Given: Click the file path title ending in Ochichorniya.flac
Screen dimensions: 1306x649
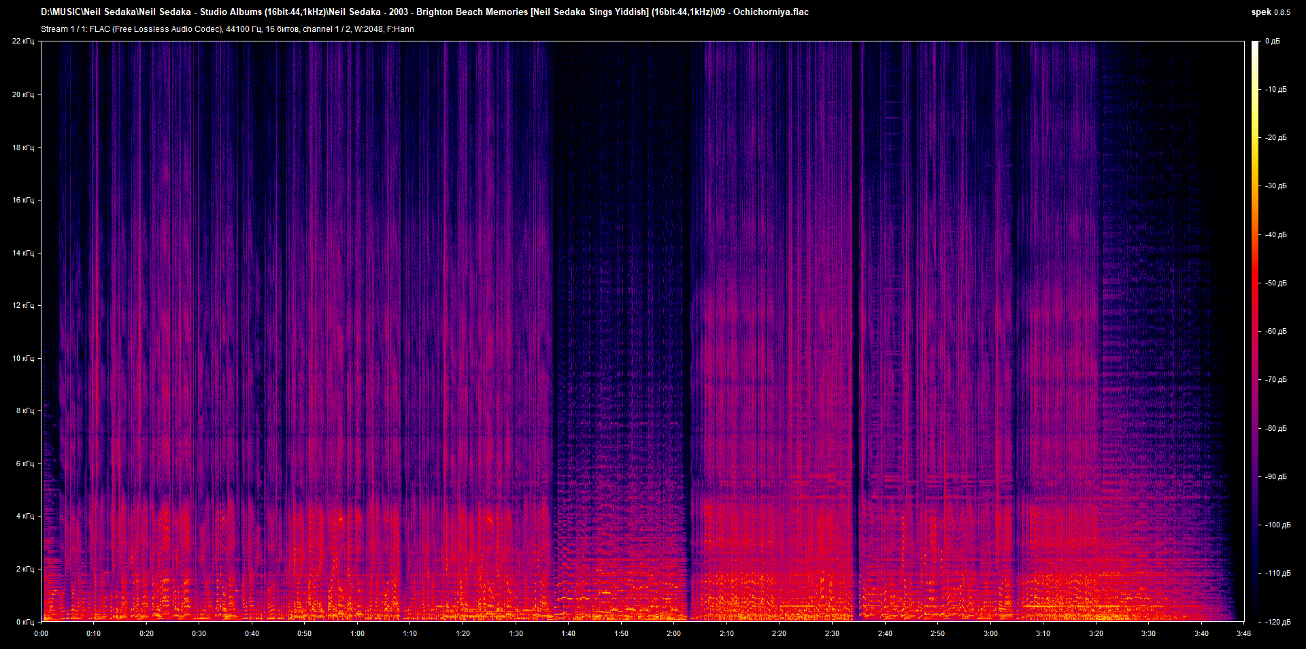Looking at the screenshot, I should coord(424,12).
